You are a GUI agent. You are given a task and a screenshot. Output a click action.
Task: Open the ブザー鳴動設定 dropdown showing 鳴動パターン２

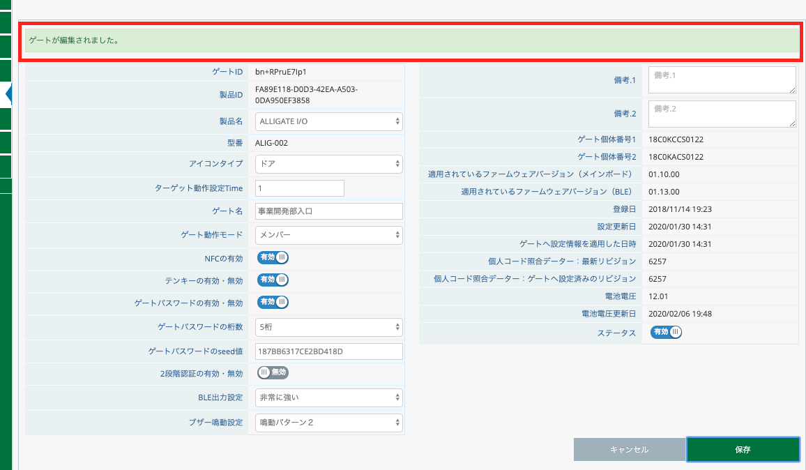[329, 423]
